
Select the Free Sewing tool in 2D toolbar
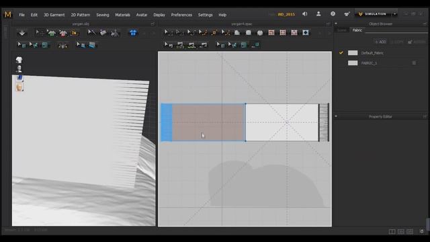point(191,45)
